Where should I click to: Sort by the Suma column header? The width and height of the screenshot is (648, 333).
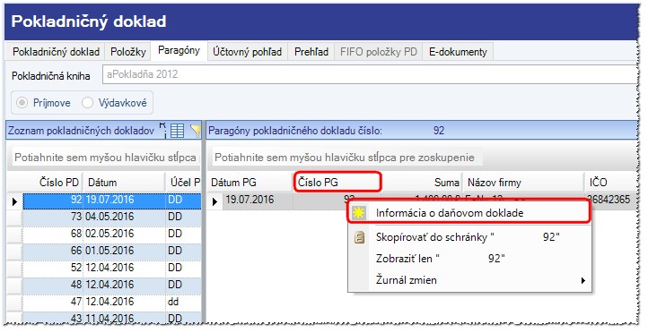pos(422,182)
